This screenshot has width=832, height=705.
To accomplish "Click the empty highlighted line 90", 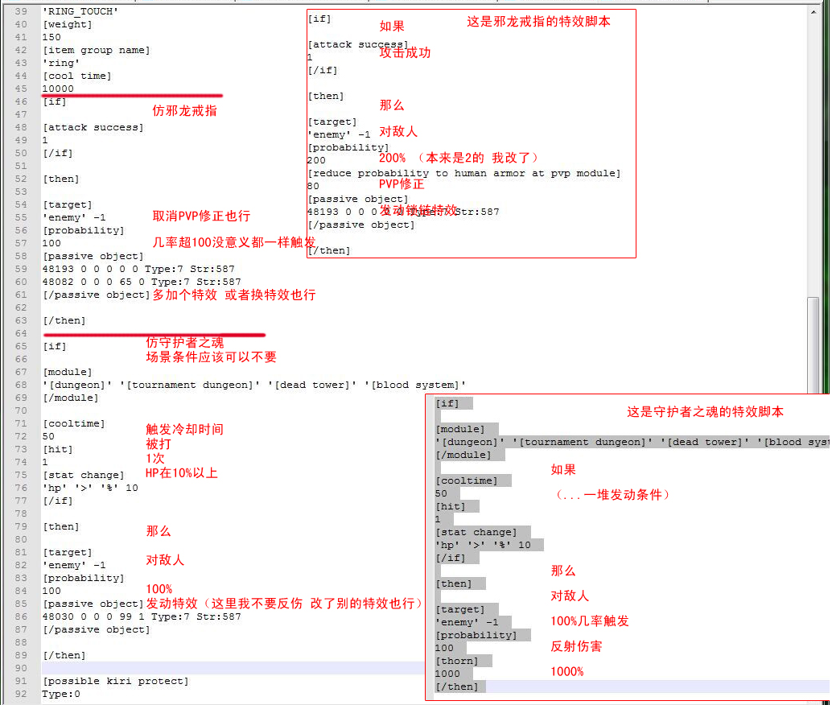I will (225, 668).
